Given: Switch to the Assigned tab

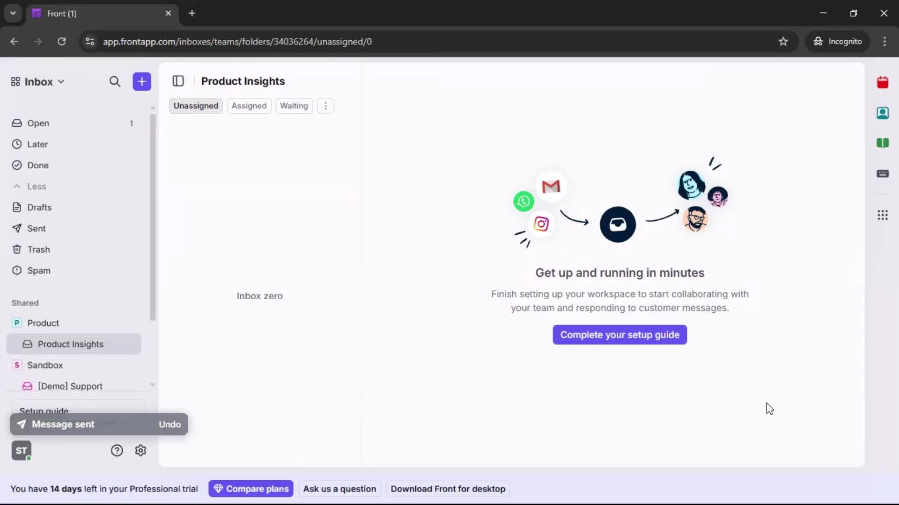Looking at the screenshot, I should click(249, 106).
